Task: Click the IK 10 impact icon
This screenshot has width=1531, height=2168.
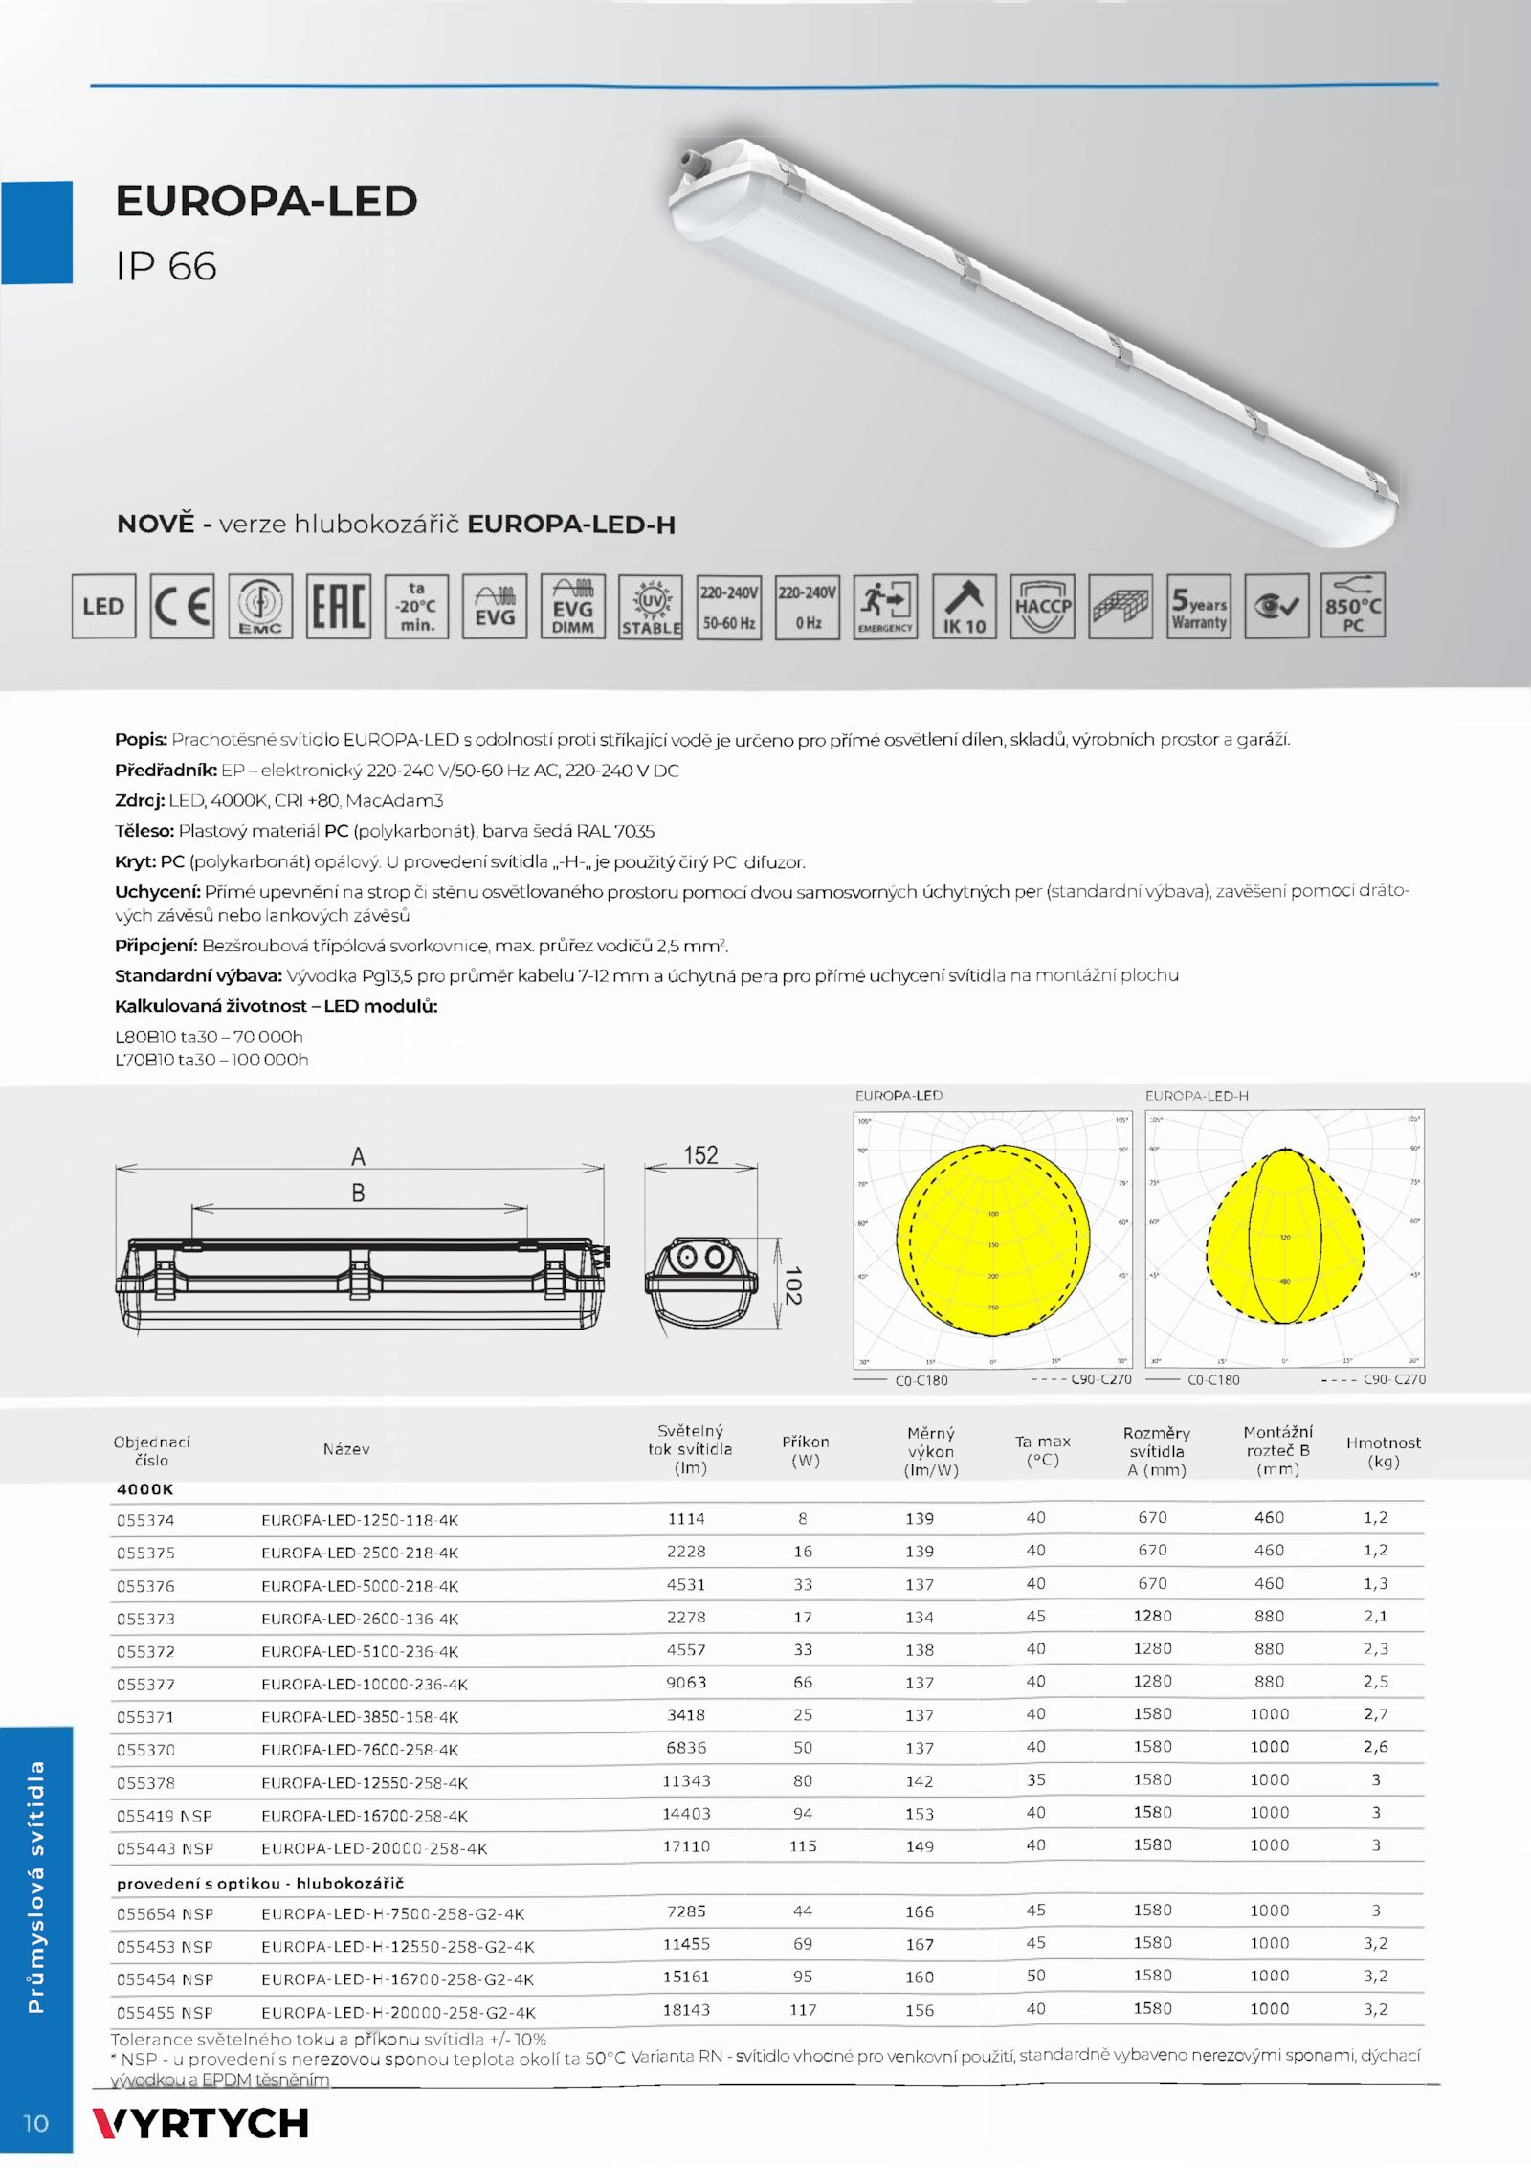Action: tap(965, 606)
